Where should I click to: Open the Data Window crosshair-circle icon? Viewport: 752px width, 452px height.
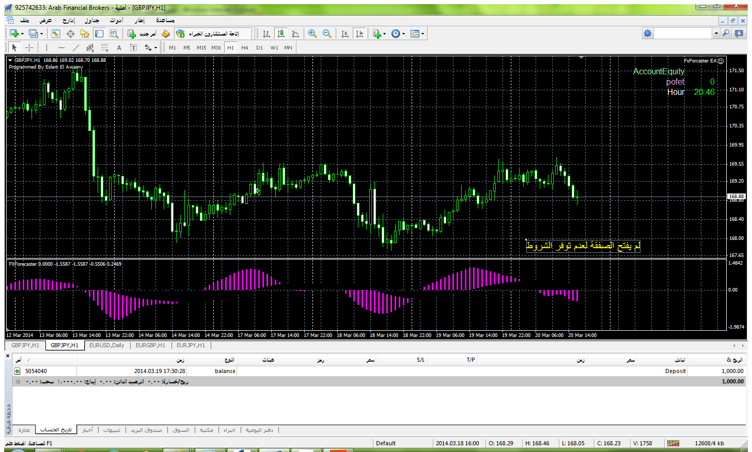pos(70,34)
